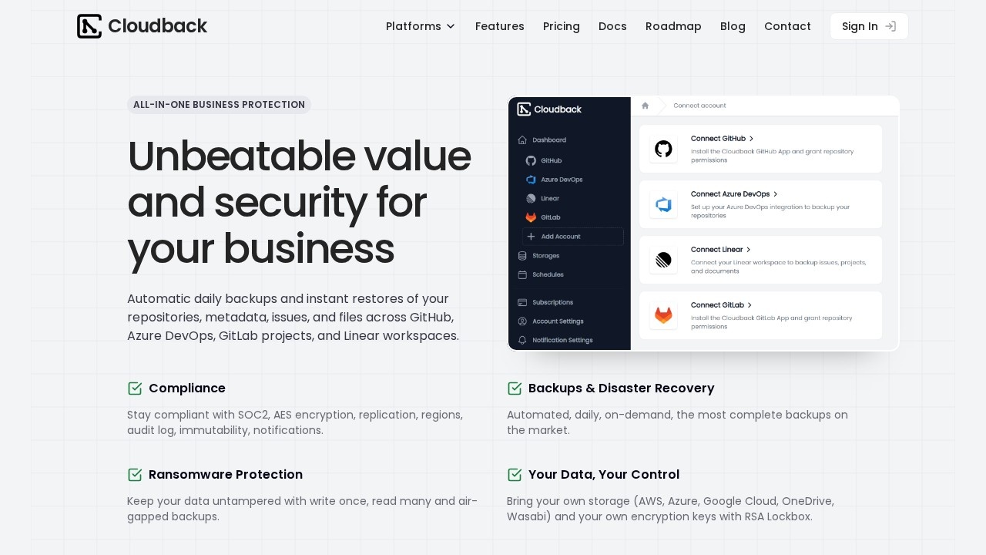Viewport: 986px width, 555px height.
Task: Click the Backups & Disaster Recovery checkmark icon
Action: [515, 388]
